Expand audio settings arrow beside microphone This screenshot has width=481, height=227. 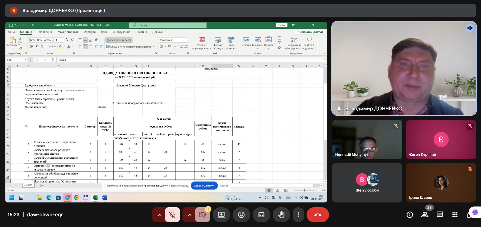pos(159,215)
